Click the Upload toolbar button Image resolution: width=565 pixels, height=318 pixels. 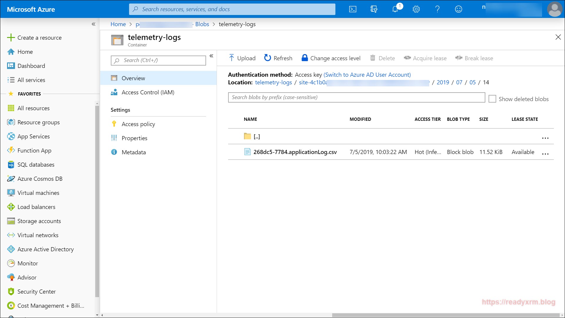(242, 58)
